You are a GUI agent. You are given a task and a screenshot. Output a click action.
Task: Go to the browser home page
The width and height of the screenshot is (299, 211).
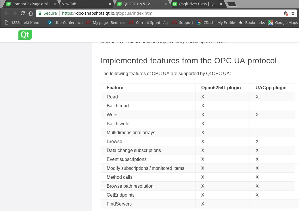pyautogui.click(x=31, y=13)
